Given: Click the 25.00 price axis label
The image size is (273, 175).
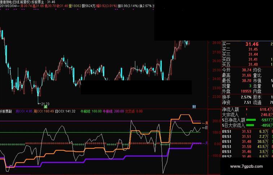Looking at the screenshot, I should pyautogui.click(x=216, y=70).
